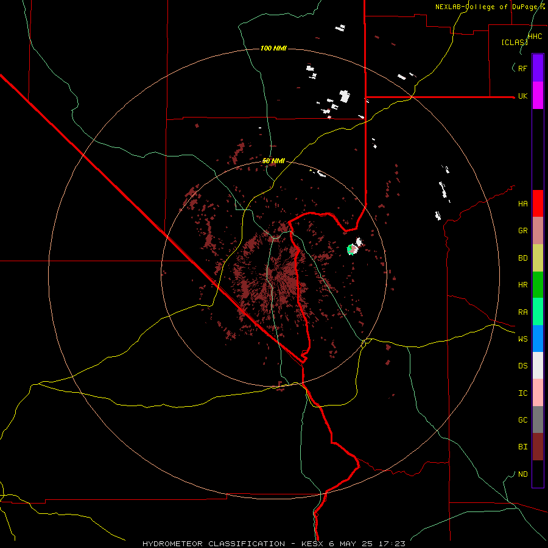
Task: Click the RF purple legend swatch
Action: (538, 68)
